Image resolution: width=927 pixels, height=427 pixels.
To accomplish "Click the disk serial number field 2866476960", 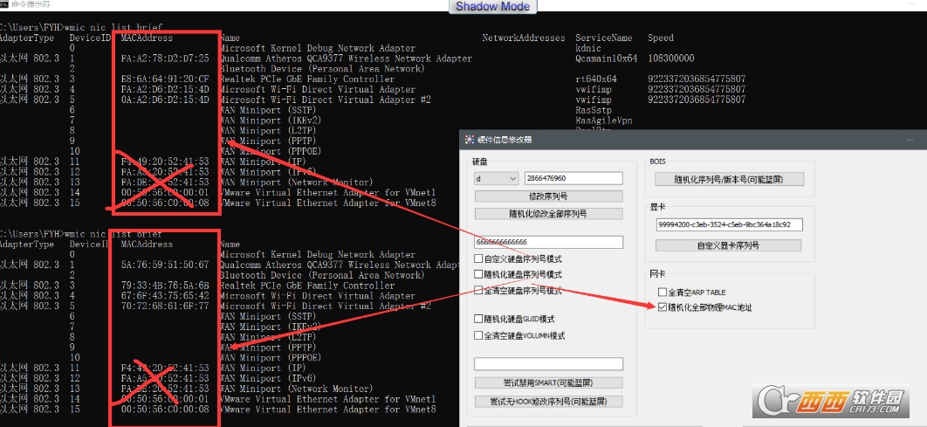I will (573, 178).
